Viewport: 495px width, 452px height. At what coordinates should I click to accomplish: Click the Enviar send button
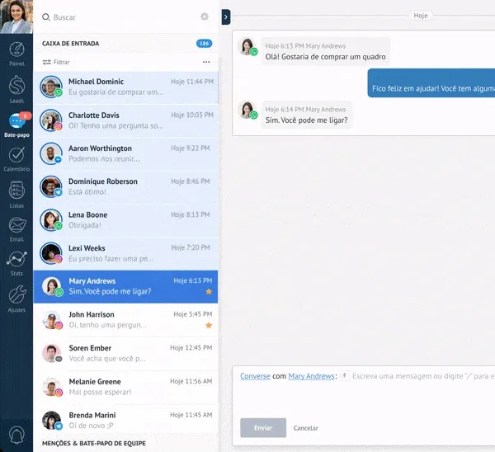pos(263,428)
